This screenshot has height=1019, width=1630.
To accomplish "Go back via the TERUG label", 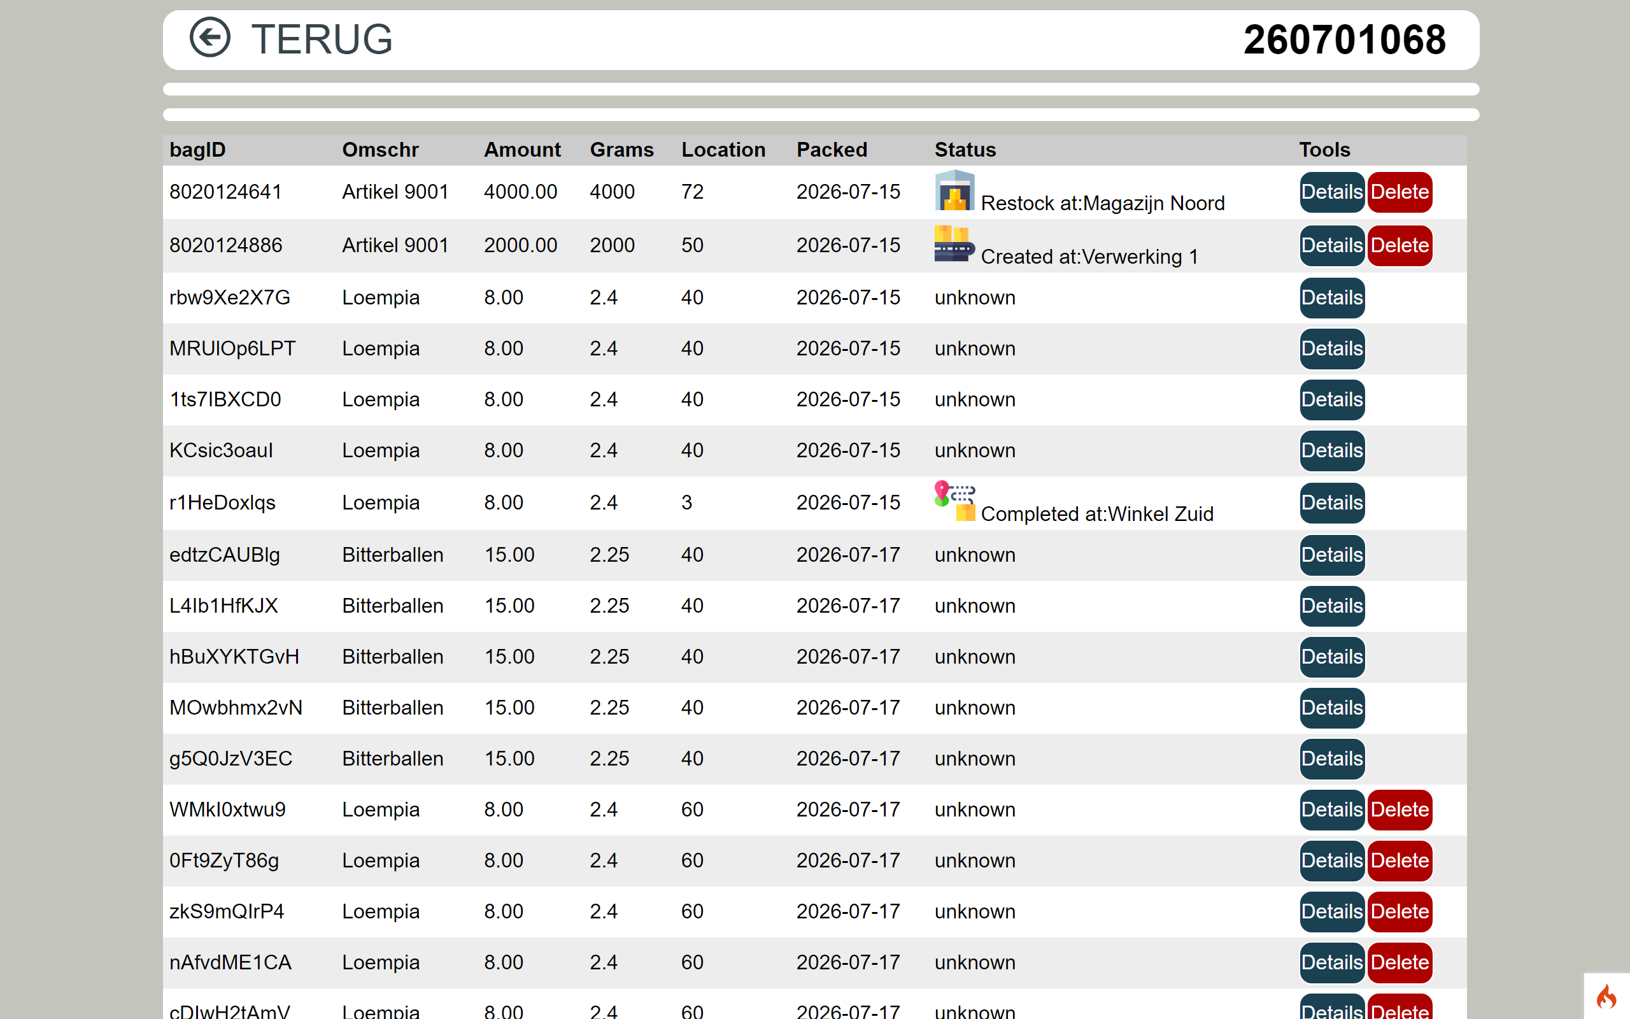I will [322, 39].
